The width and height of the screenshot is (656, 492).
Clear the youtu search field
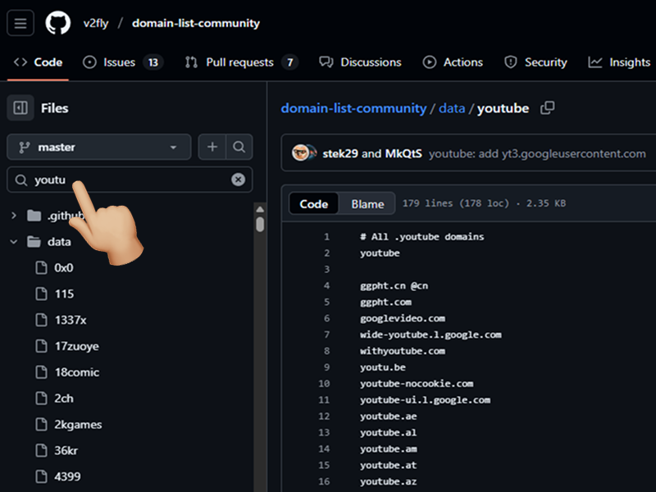pyautogui.click(x=237, y=180)
